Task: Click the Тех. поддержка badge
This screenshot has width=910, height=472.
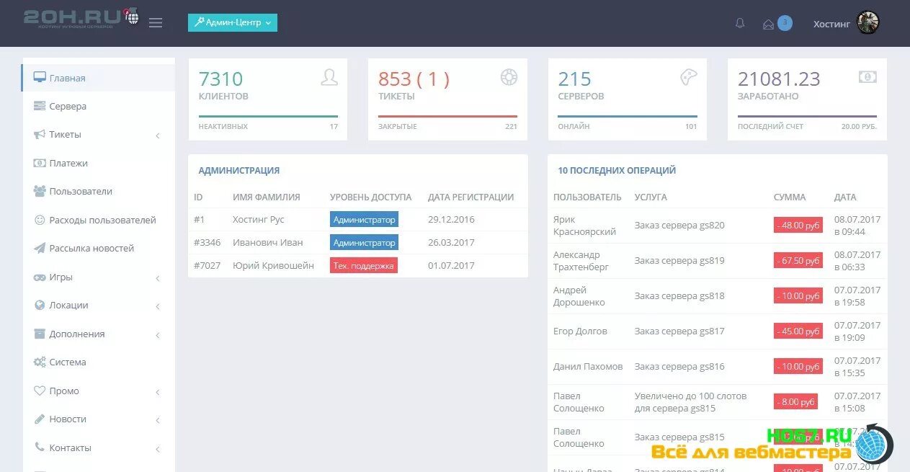Action: point(364,266)
